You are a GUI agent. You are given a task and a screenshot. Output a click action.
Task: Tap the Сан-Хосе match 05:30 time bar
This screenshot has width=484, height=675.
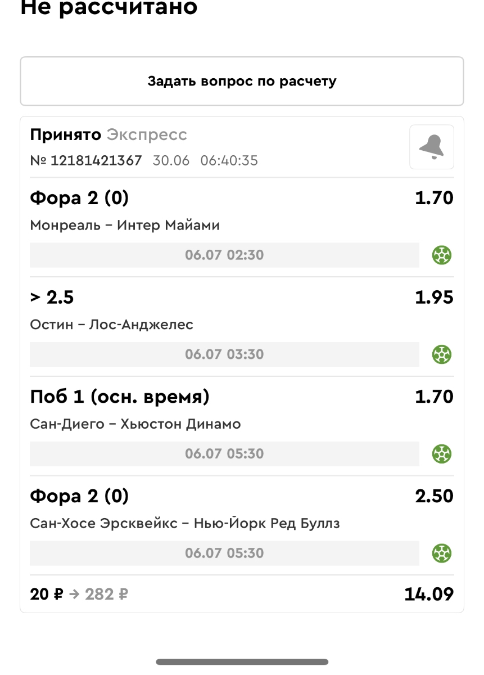[x=224, y=553]
